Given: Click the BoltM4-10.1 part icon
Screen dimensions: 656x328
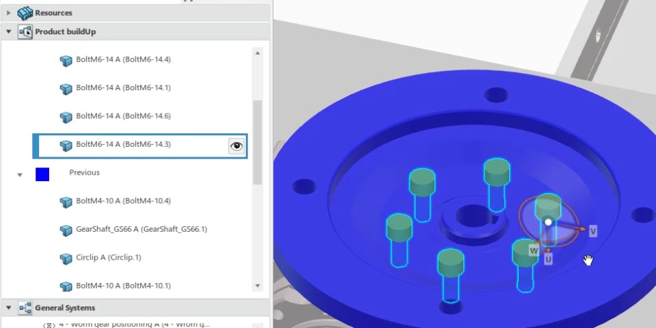Looking at the screenshot, I should (x=66, y=286).
